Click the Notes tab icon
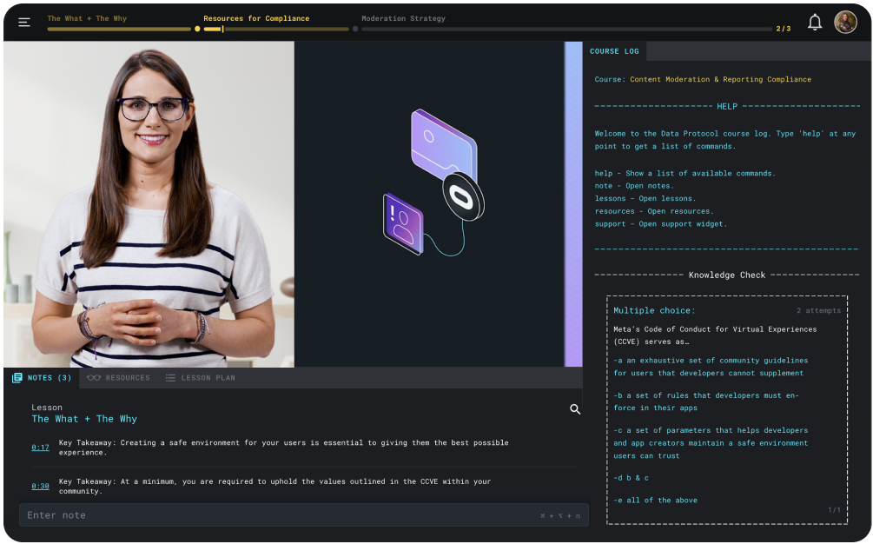873x544 pixels. [17, 378]
